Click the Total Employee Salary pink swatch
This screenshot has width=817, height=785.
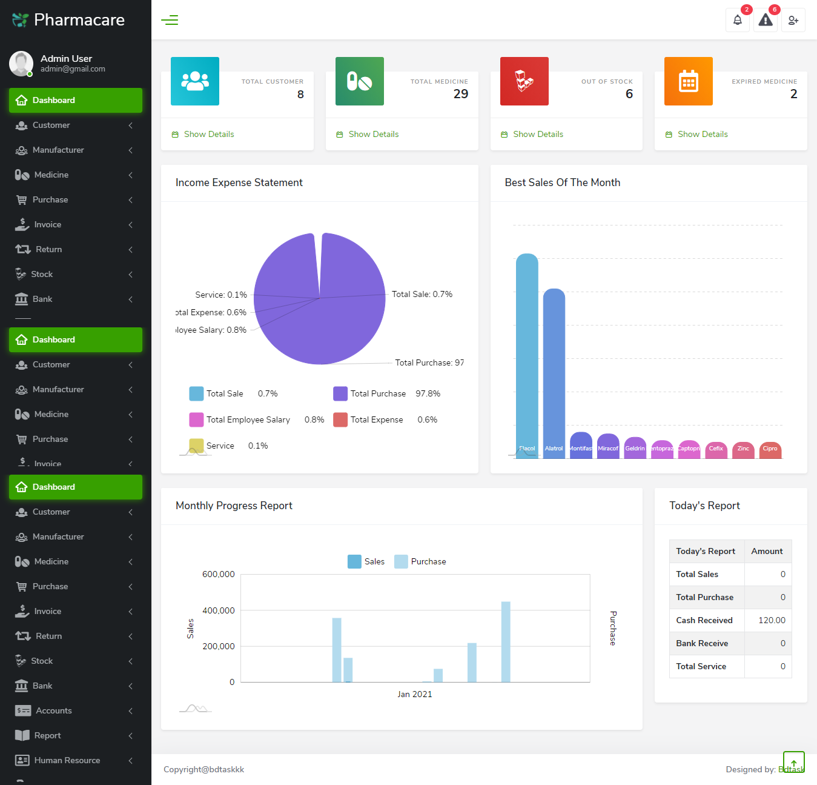click(x=196, y=419)
